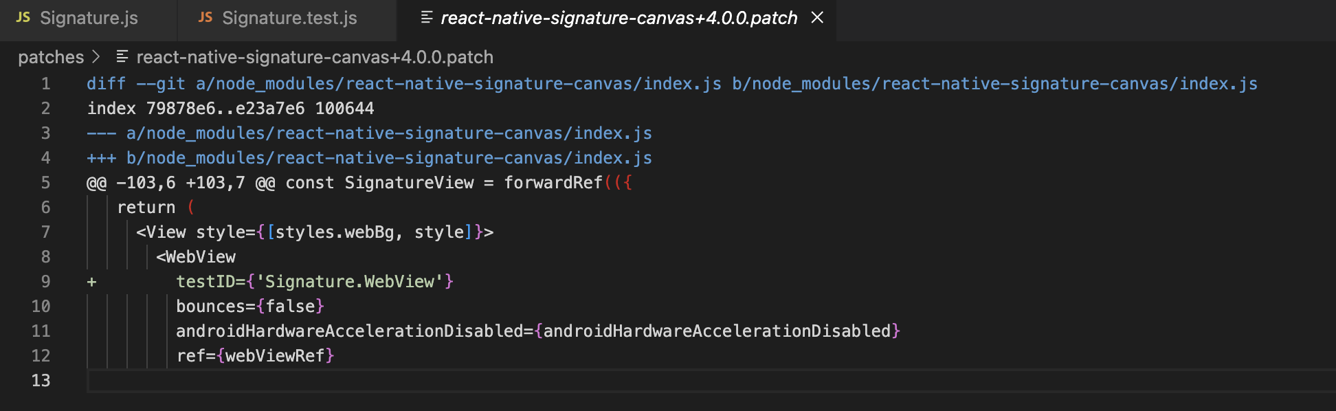The image size is (1336, 411).
Task: Click the 'diff --git' text on line 1
Action: click(x=136, y=84)
